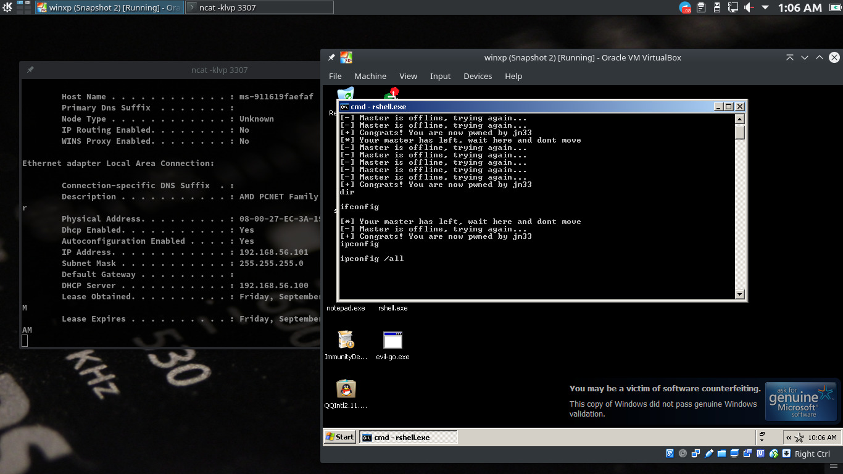
Task: Click the USB devices status icon
Action: 708,454
